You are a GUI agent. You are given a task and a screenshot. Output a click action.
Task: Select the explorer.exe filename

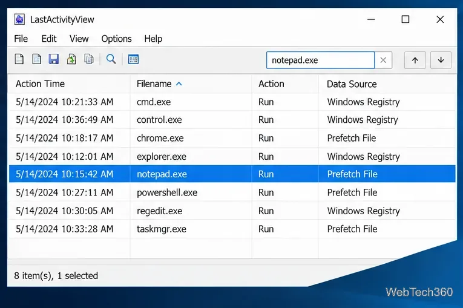click(161, 157)
